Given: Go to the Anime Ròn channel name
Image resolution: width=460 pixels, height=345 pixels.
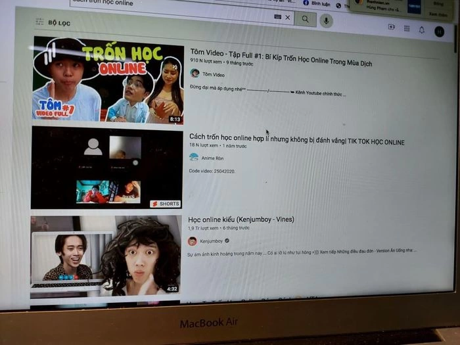Looking at the screenshot, I should 212,158.
